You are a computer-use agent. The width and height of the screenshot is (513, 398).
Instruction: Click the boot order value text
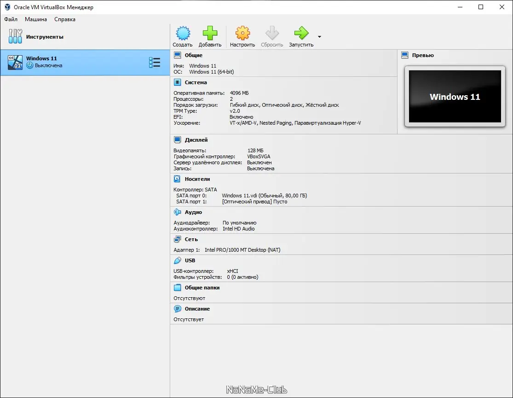pyautogui.click(x=284, y=105)
